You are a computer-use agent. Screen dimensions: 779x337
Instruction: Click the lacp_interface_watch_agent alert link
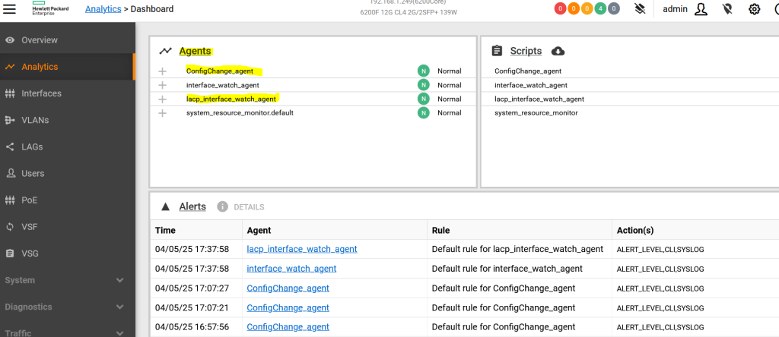click(x=302, y=249)
